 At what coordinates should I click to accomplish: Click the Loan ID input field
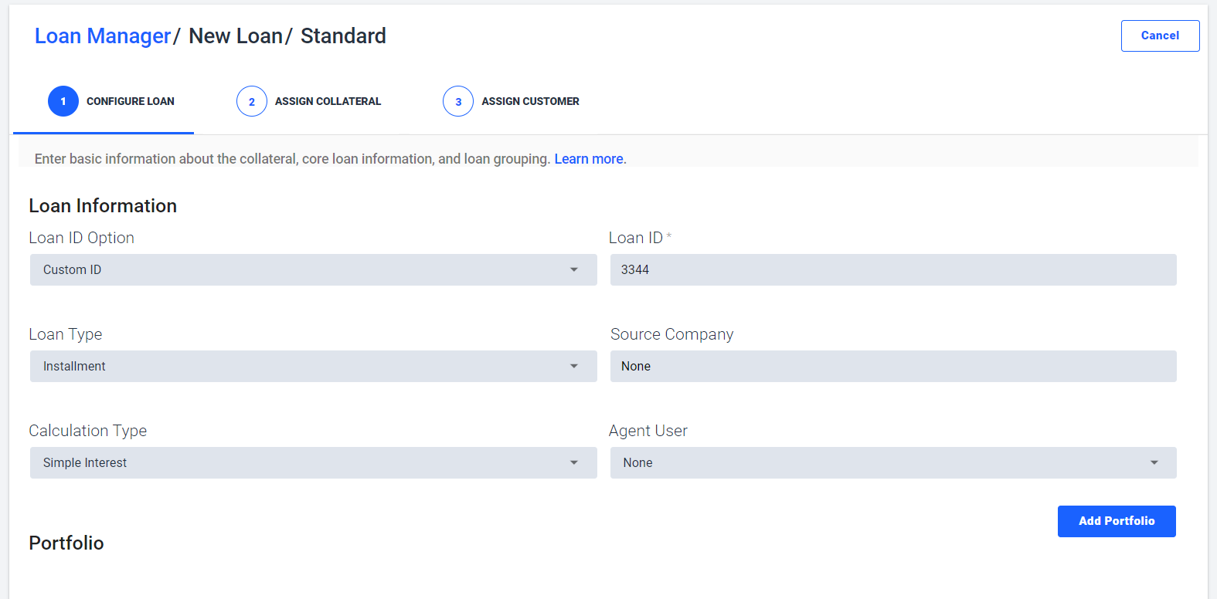[x=893, y=270]
